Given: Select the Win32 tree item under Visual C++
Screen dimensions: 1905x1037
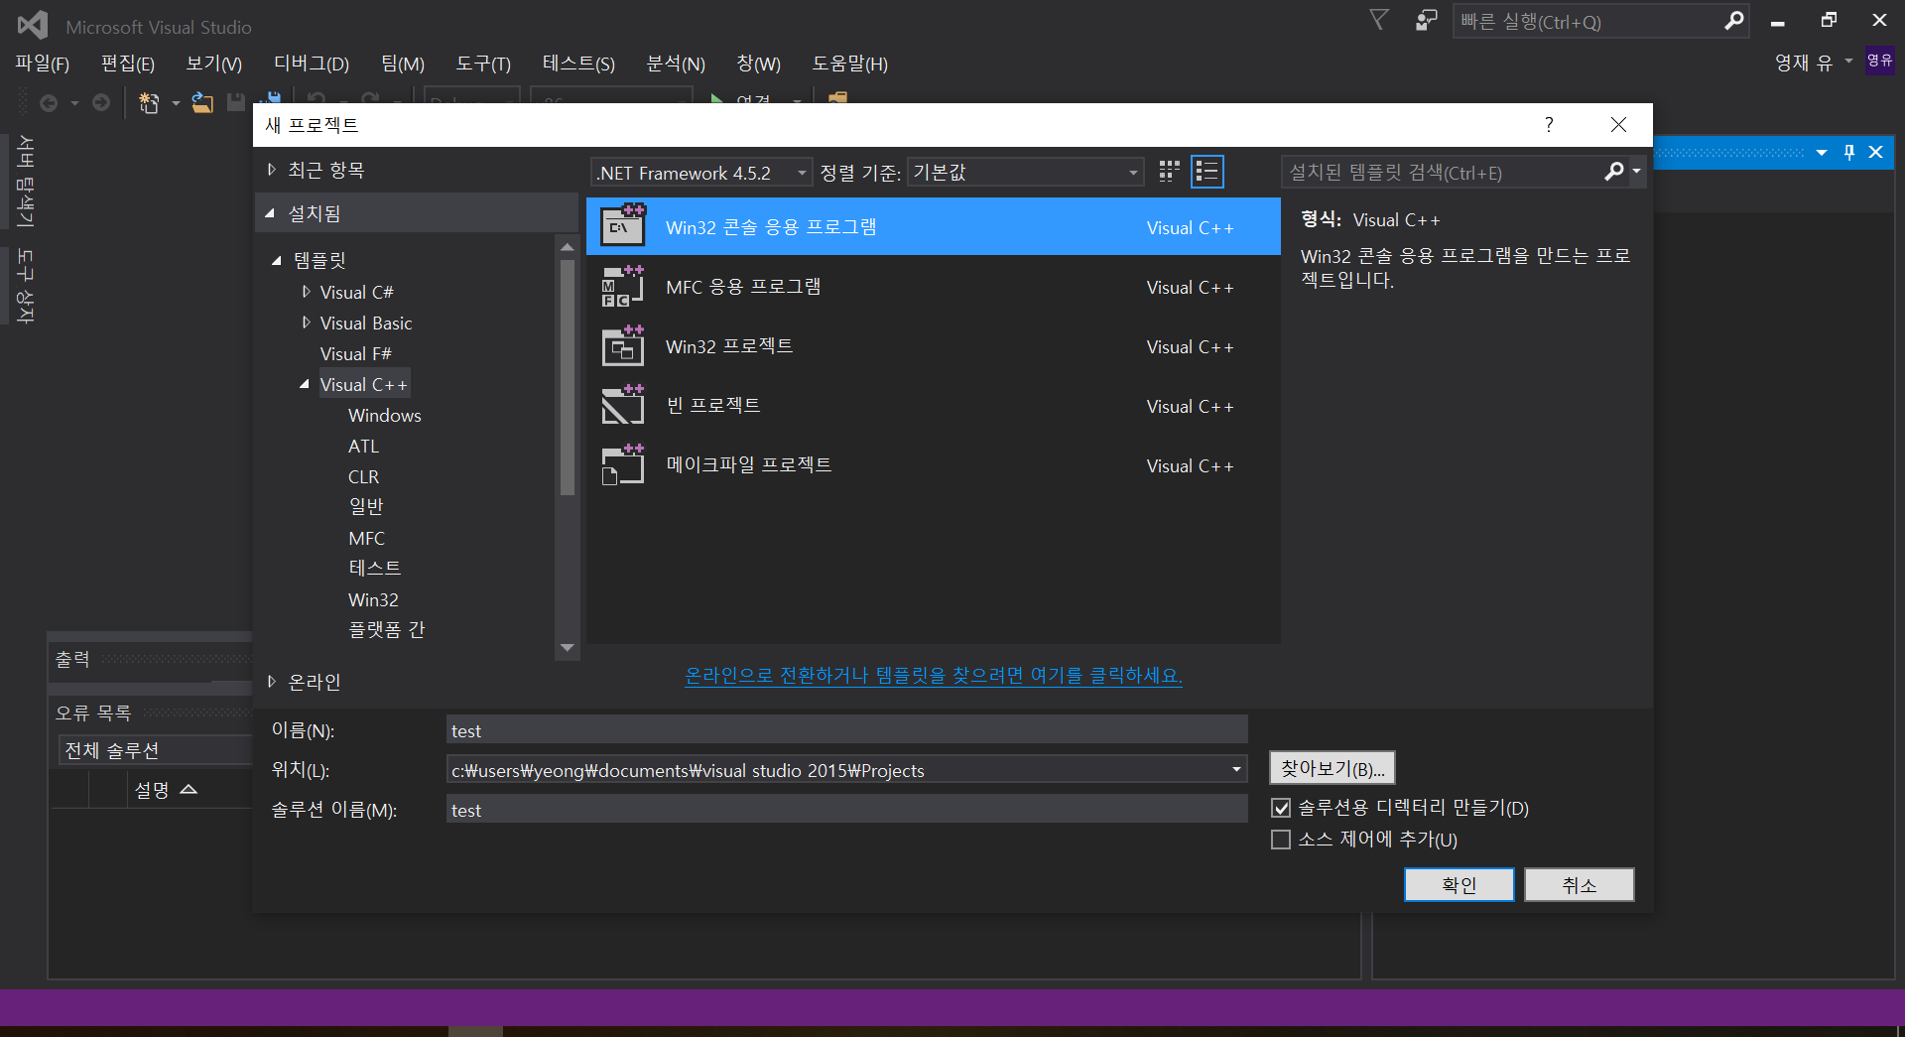Looking at the screenshot, I should coord(373,599).
